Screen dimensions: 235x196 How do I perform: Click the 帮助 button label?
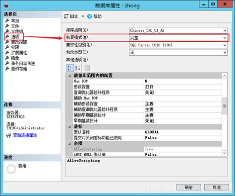click(x=97, y=16)
